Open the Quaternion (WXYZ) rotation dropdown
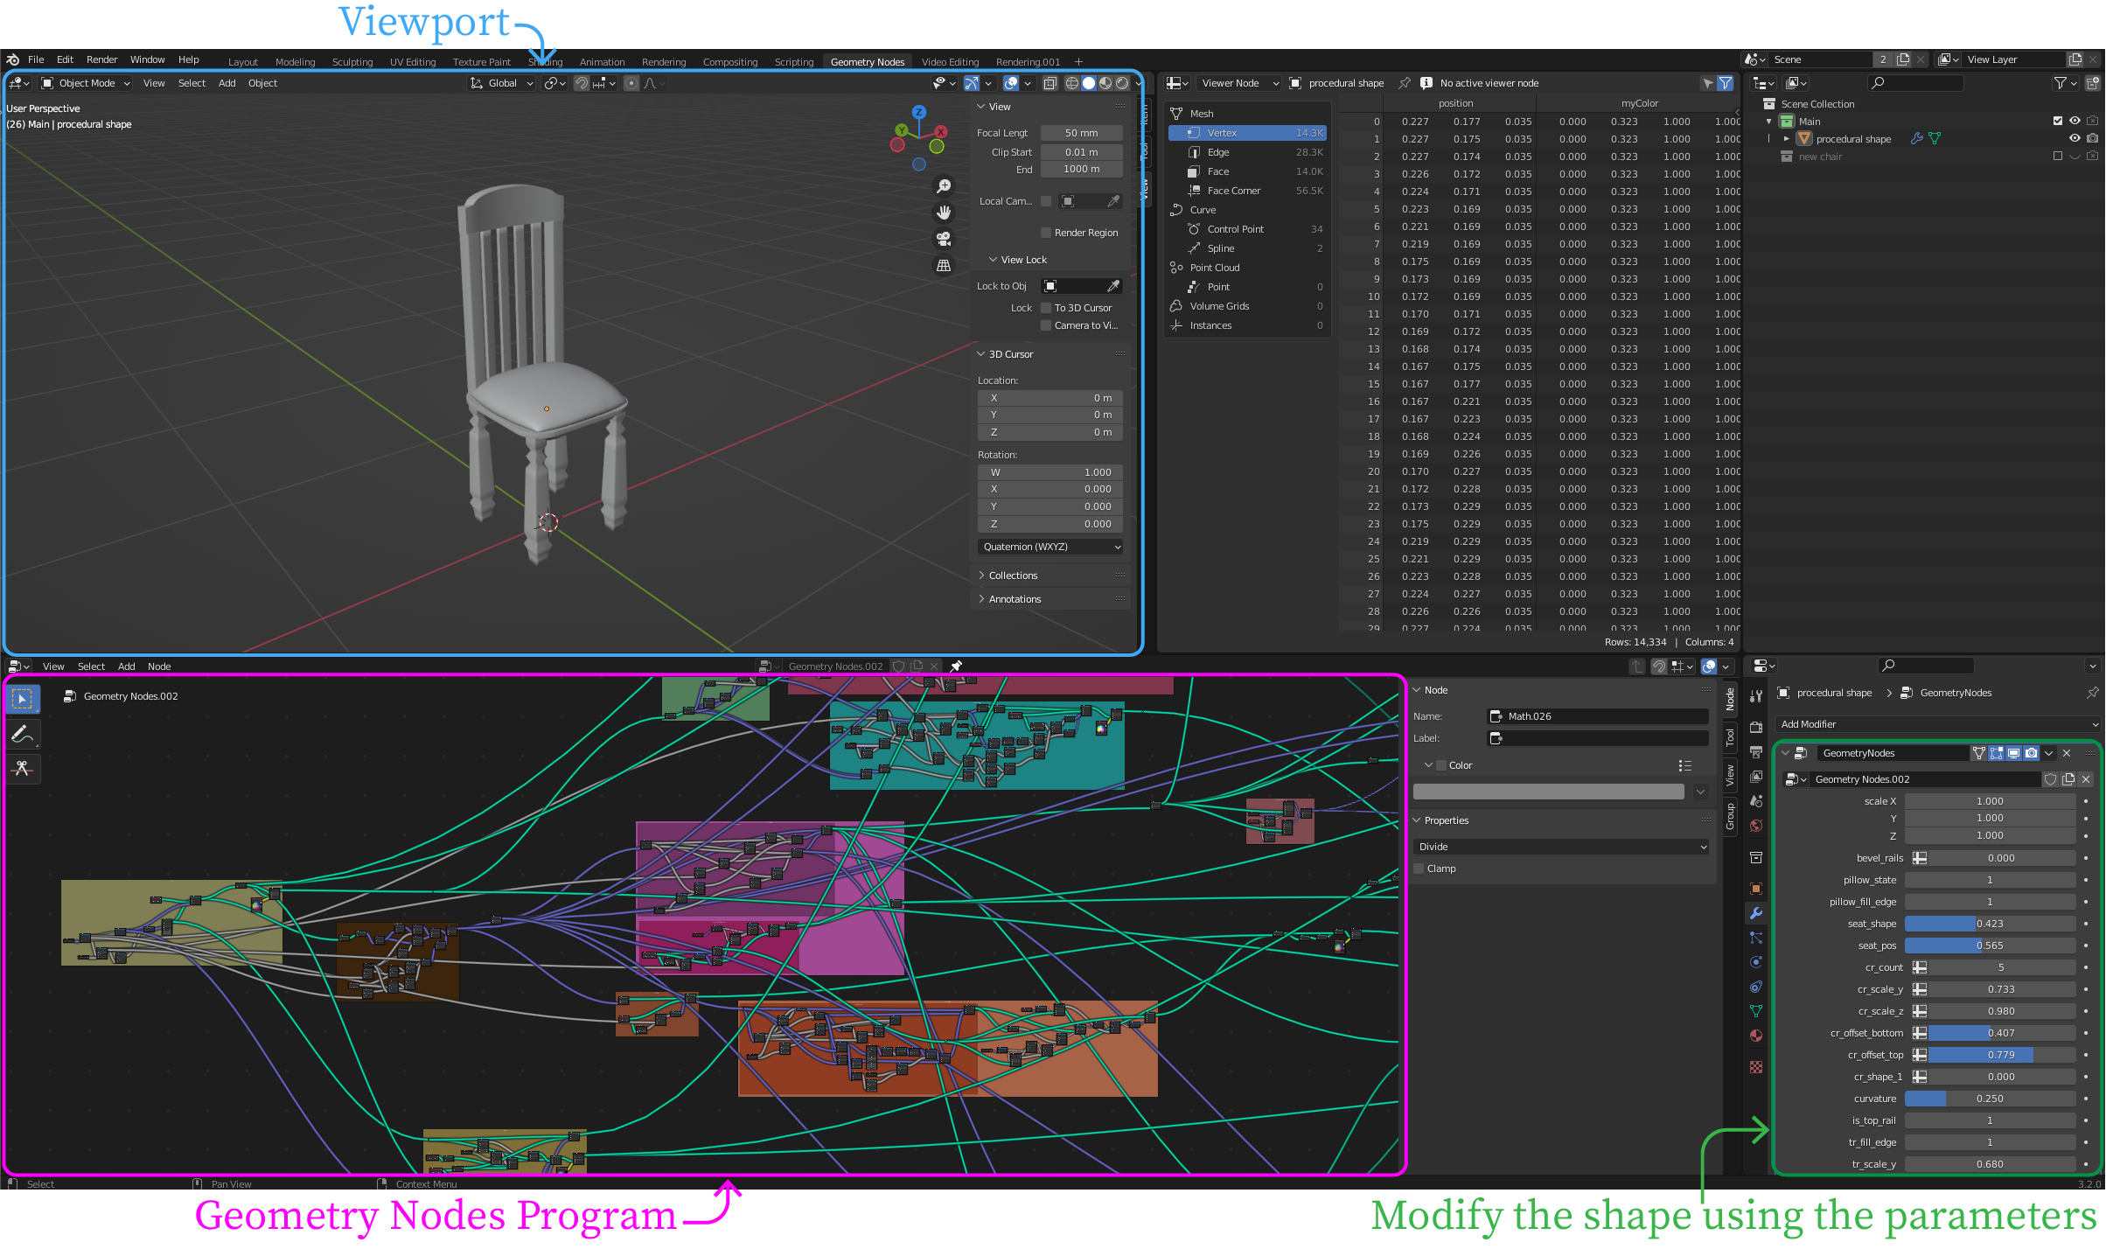This screenshot has height=1249, width=2106. (x=1050, y=547)
